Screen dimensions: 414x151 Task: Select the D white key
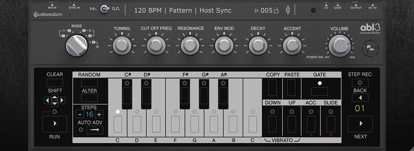(137, 124)
